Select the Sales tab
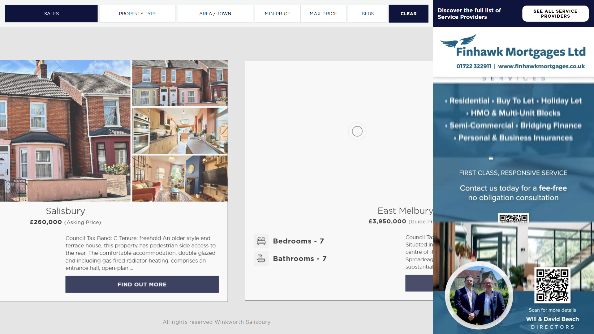 click(x=51, y=14)
